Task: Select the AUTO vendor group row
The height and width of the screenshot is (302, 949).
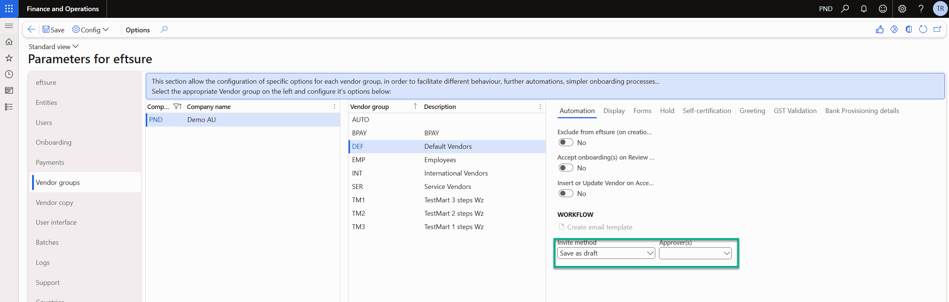Action: click(x=447, y=120)
